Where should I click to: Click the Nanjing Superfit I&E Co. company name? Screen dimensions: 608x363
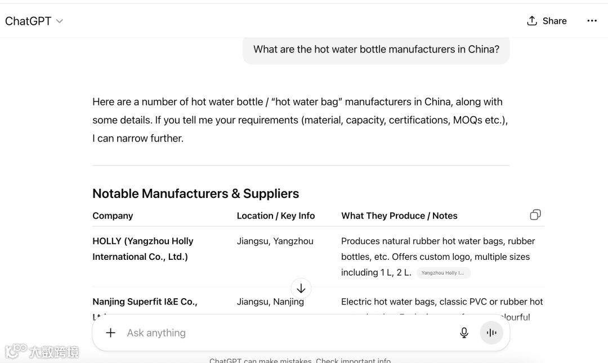coord(145,302)
